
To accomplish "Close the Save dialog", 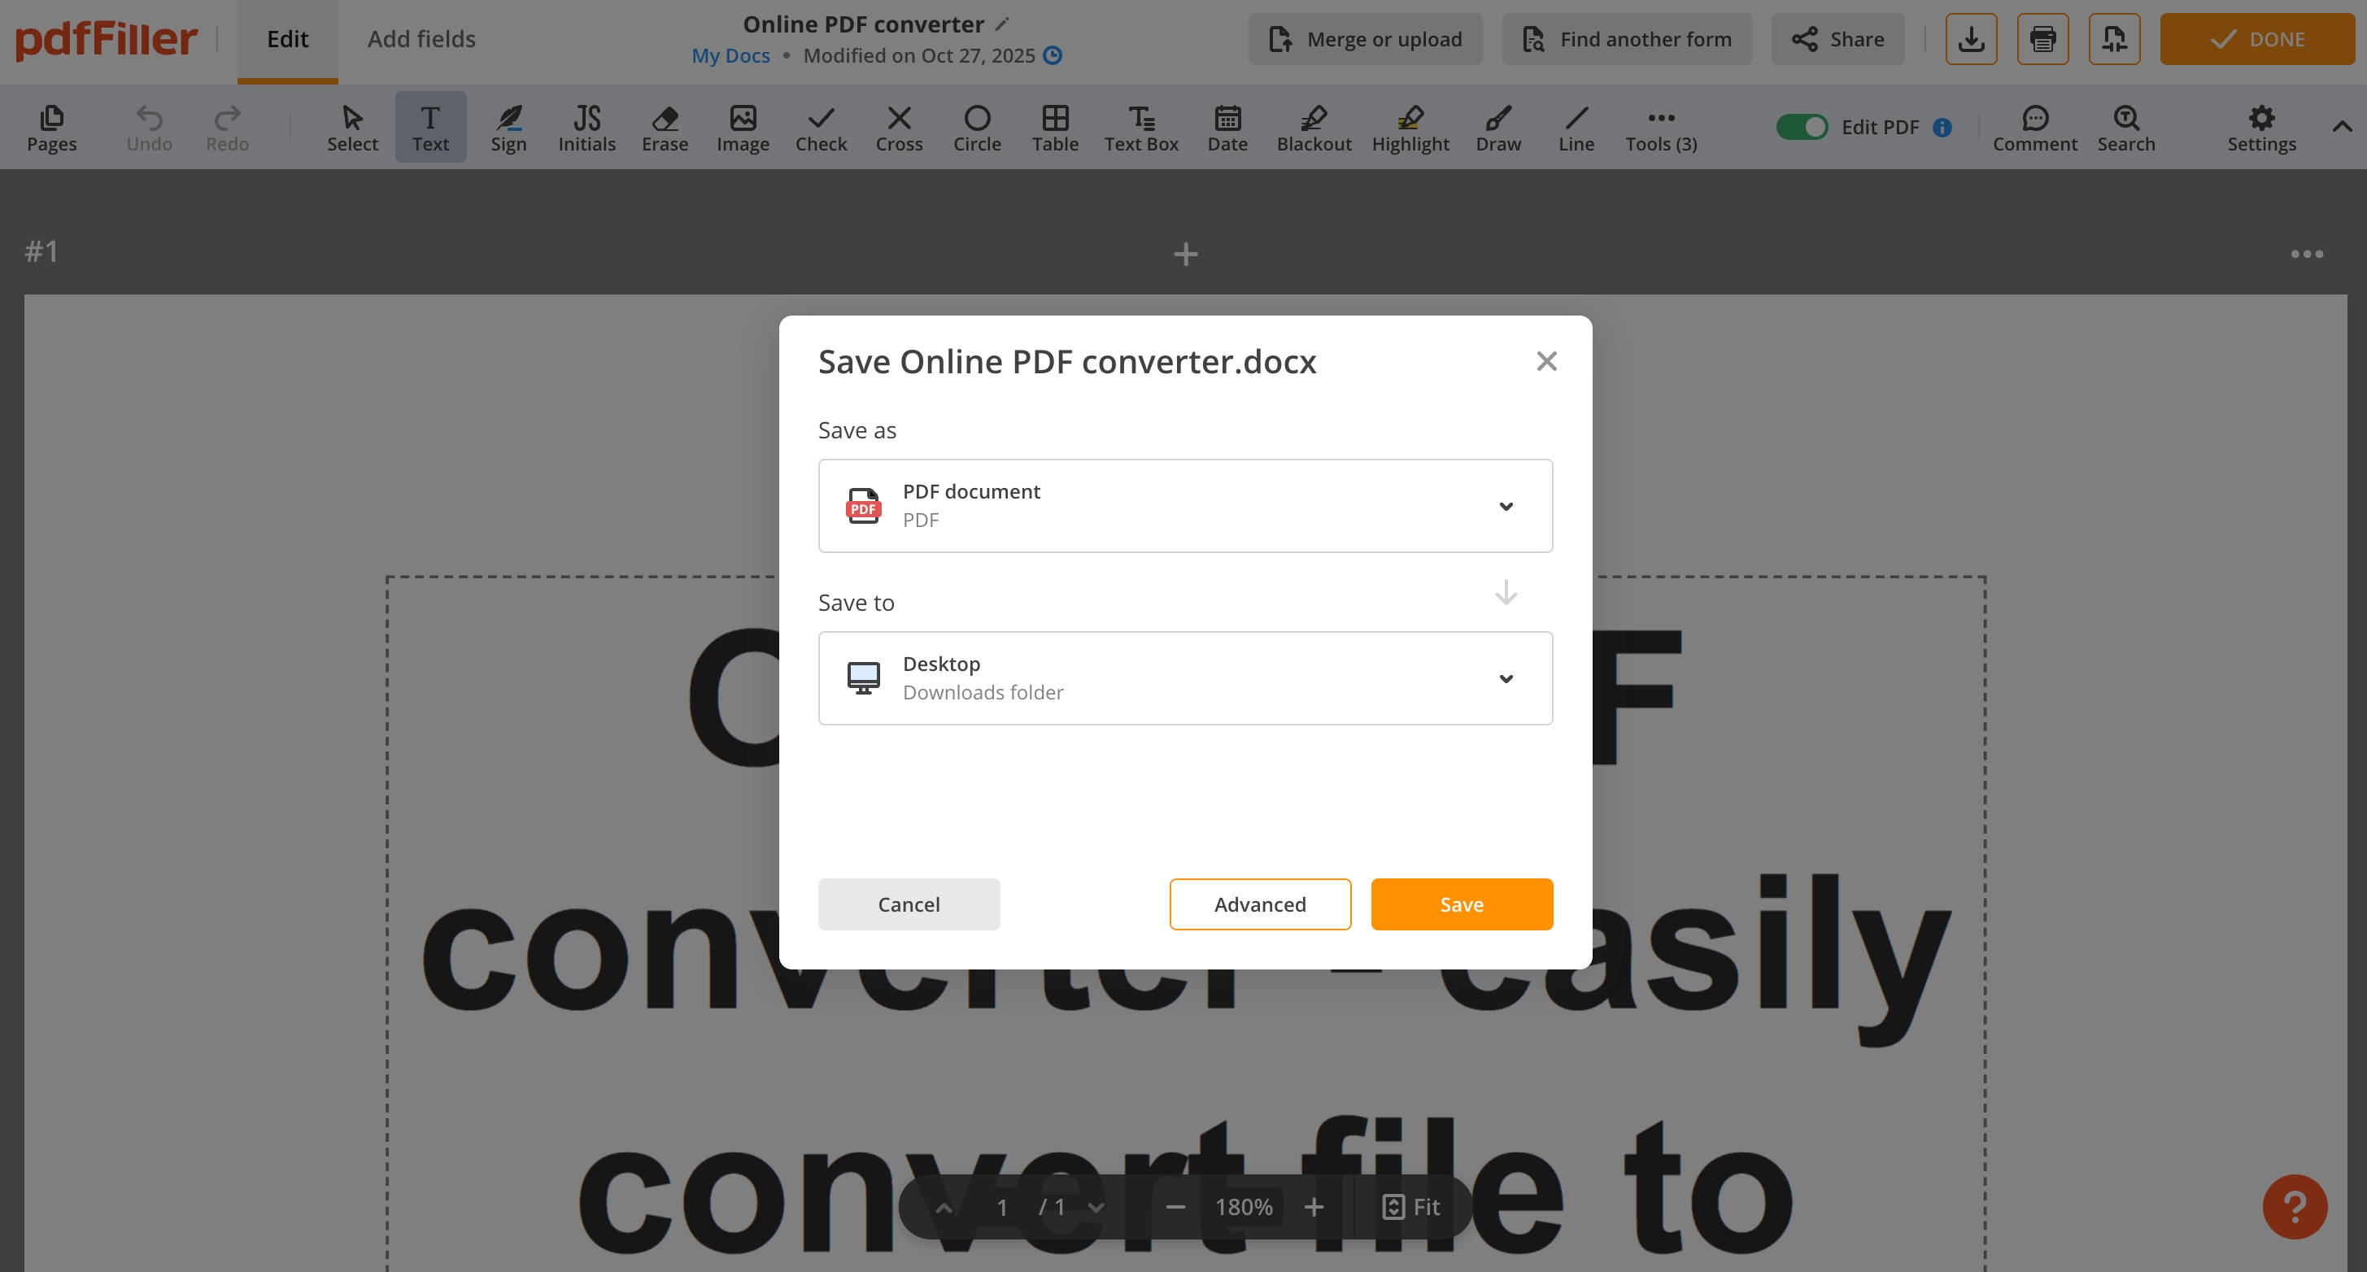I will click(x=1546, y=360).
